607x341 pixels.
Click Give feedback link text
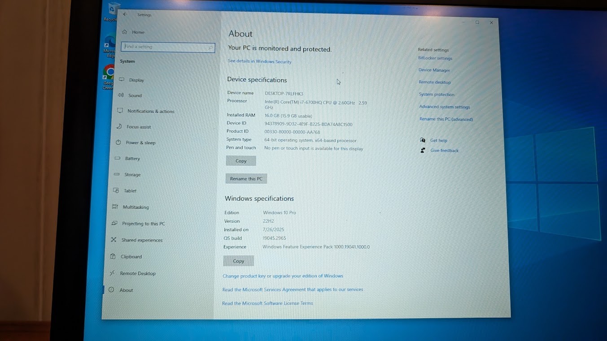click(x=445, y=151)
